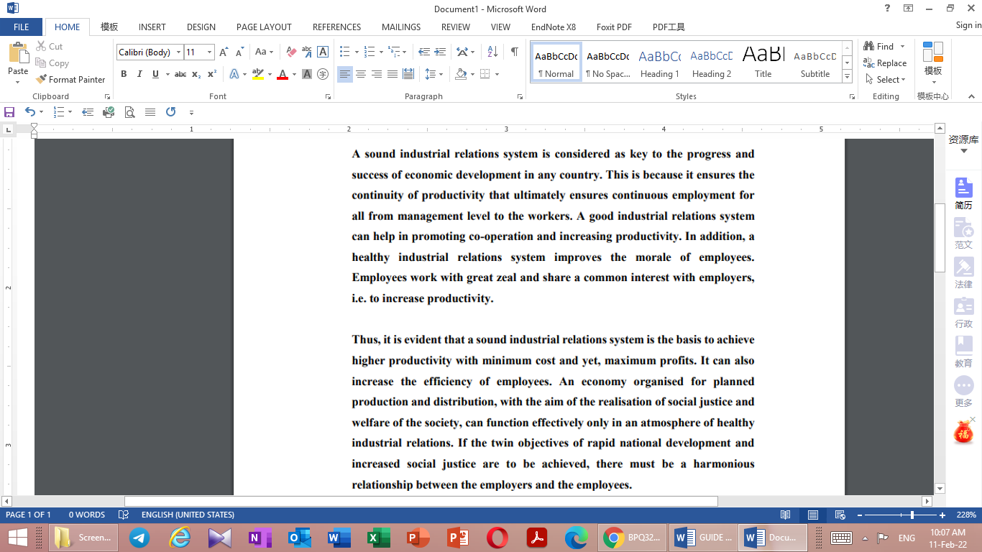This screenshot has width=982, height=552.
Task: Center align the paragraph
Action: [x=360, y=73]
